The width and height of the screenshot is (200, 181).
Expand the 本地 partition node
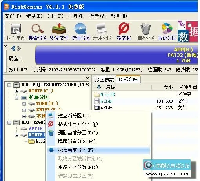24,116
